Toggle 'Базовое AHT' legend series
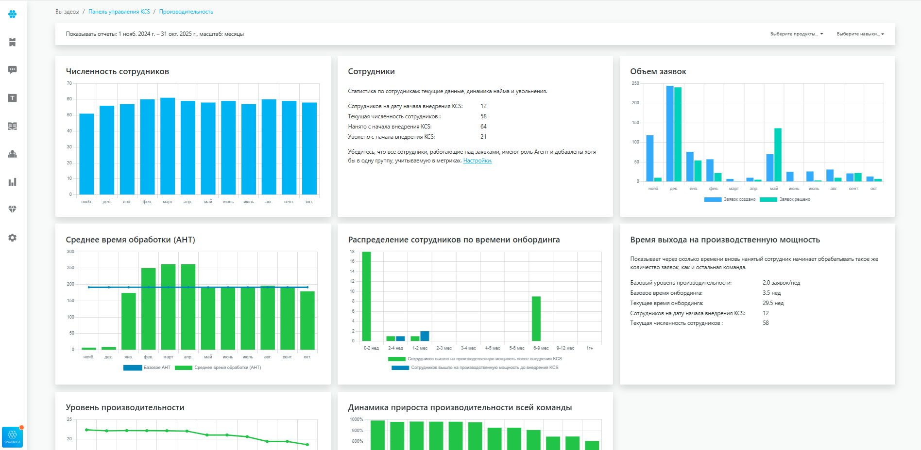The width and height of the screenshot is (921, 450). pyautogui.click(x=147, y=368)
